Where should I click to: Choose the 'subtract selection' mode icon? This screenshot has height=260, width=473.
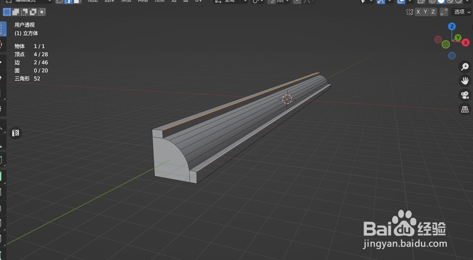pos(24,12)
